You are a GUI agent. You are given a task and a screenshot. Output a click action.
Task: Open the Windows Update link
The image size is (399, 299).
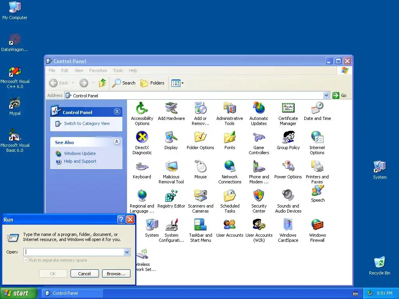point(79,153)
